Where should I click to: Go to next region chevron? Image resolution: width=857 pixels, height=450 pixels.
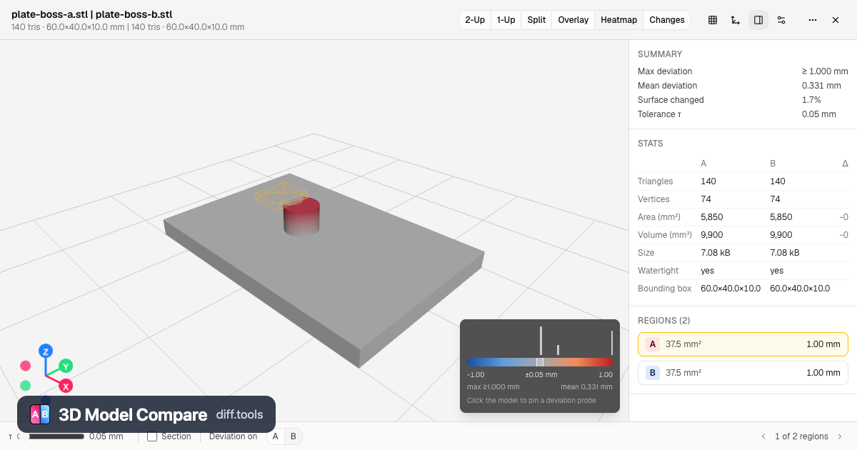pos(840,436)
